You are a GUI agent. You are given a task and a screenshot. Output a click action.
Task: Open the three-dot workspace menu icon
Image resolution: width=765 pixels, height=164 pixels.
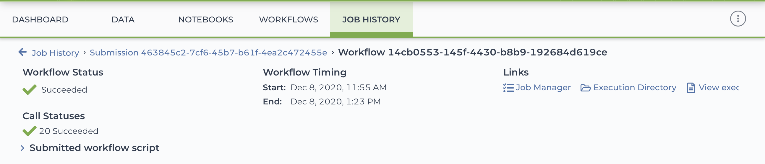coord(738,19)
